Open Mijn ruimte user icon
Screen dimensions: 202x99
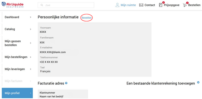(x=117, y=5)
